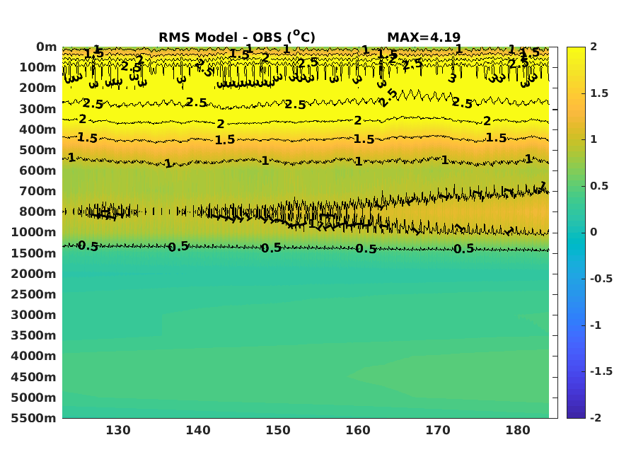Click the '0.5' contour label near longitude 150

point(271,248)
